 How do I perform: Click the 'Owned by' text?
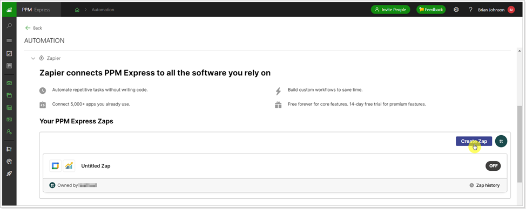pos(68,185)
